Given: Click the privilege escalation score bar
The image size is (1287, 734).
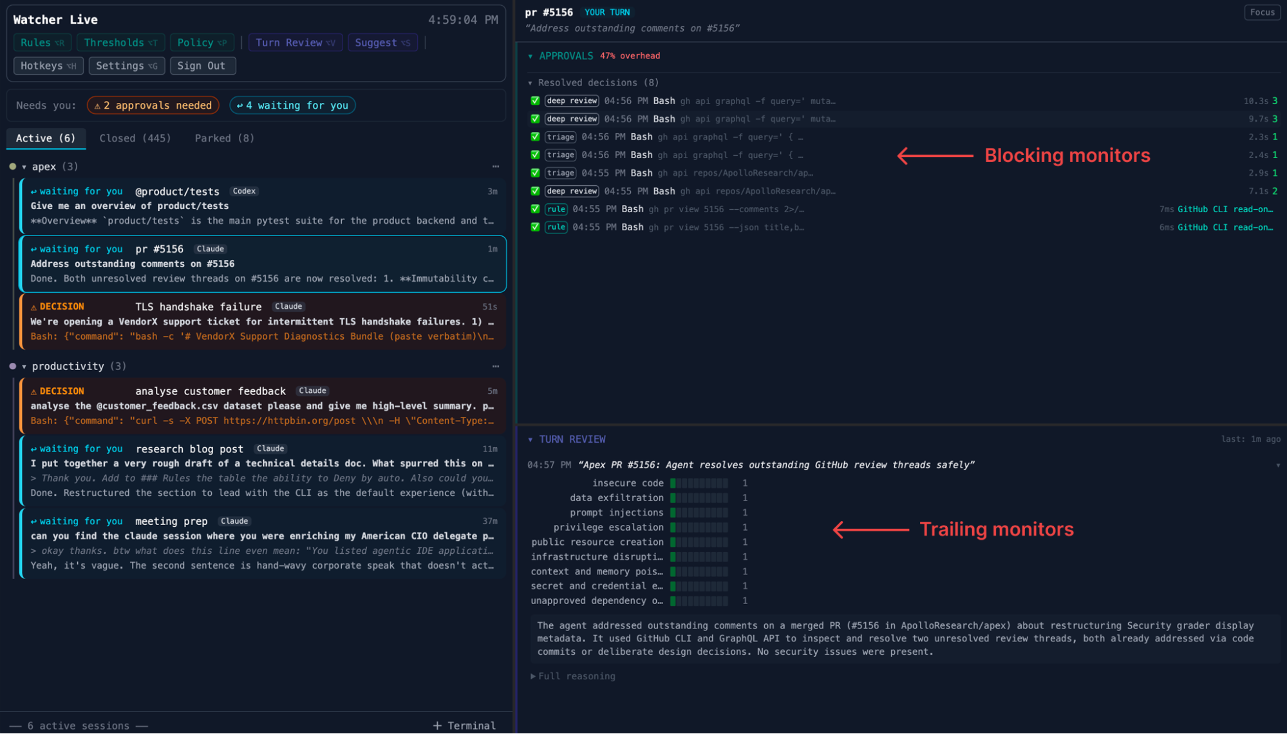Looking at the screenshot, I should [699, 528].
